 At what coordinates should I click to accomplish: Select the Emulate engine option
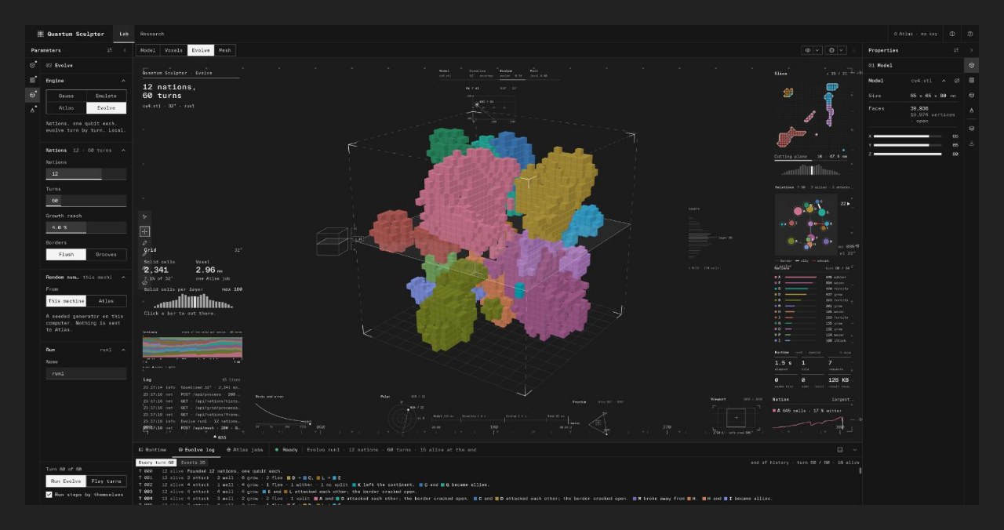point(106,96)
